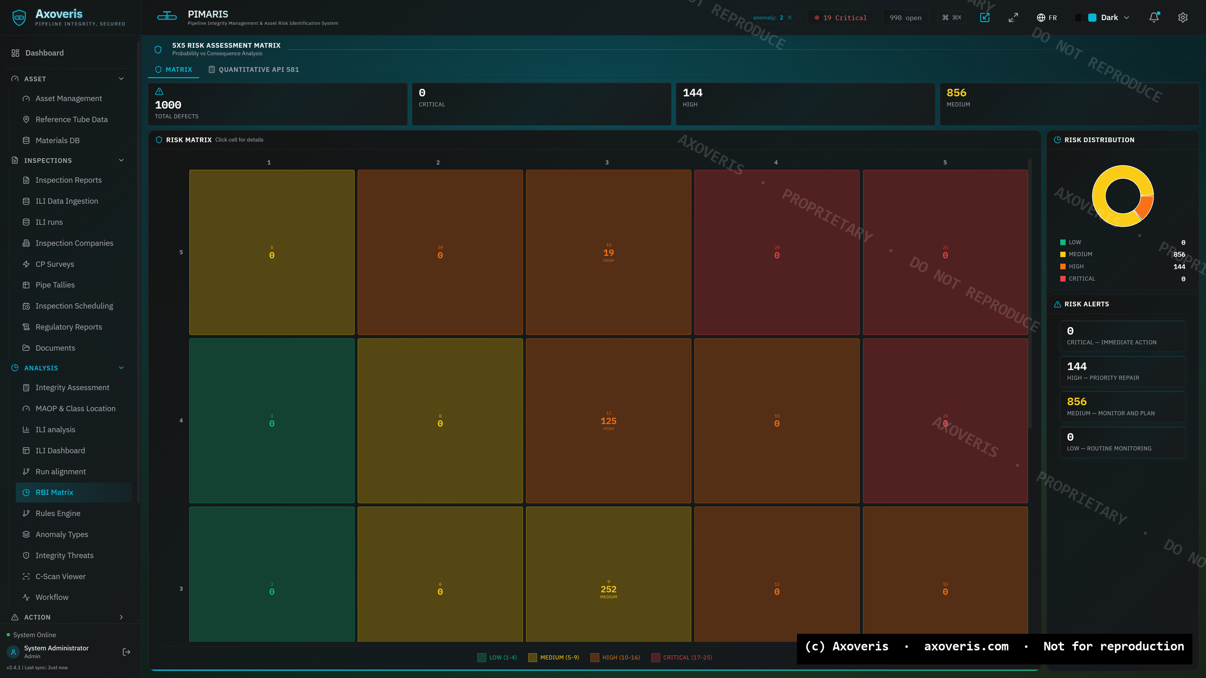Click the Reference Tube Data pin icon
The image size is (1206, 678).
(x=26, y=120)
